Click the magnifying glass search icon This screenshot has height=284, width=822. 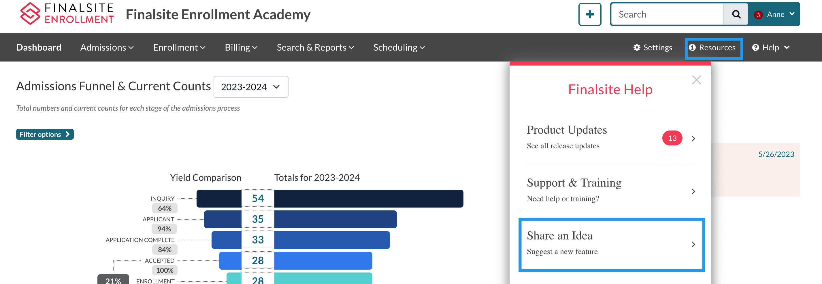point(736,14)
